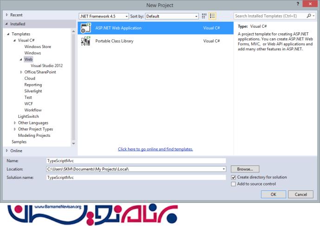
Task: Close the New Project dialog
Action: click(310, 4)
